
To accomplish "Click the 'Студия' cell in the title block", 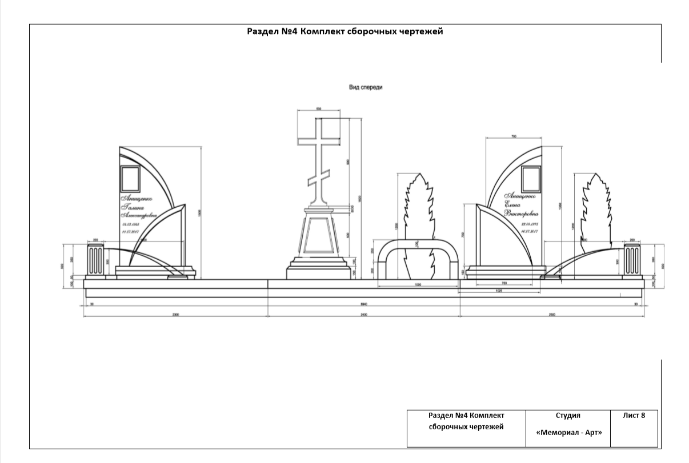I will tap(567, 416).
